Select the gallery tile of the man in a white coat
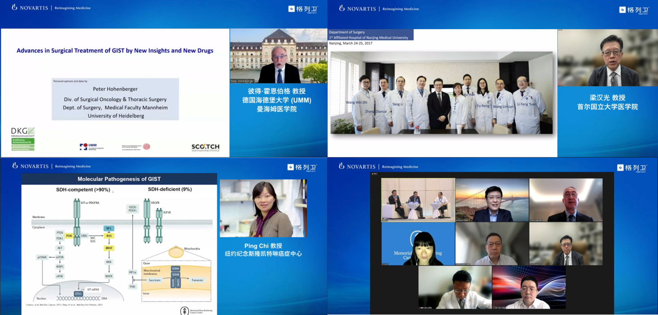Viewport: 658px width, 315px height. click(455, 287)
